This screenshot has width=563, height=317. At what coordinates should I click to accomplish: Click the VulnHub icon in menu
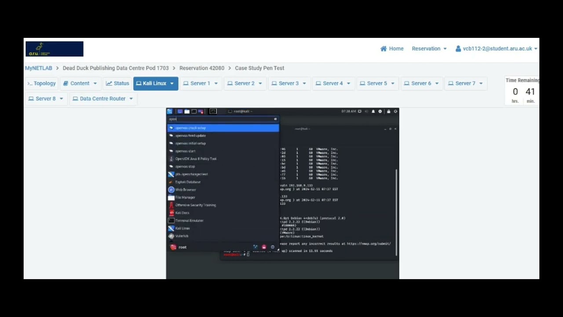pyautogui.click(x=171, y=236)
